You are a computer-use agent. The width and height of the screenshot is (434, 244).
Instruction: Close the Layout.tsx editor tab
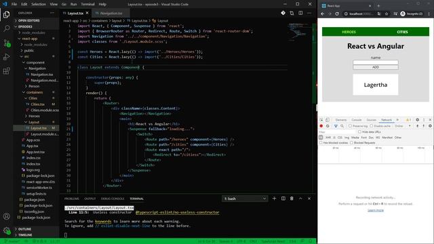tap(87, 13)
